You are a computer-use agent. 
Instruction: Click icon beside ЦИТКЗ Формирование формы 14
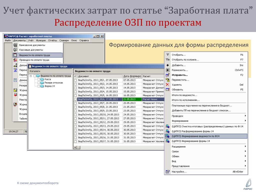[167, 141]
